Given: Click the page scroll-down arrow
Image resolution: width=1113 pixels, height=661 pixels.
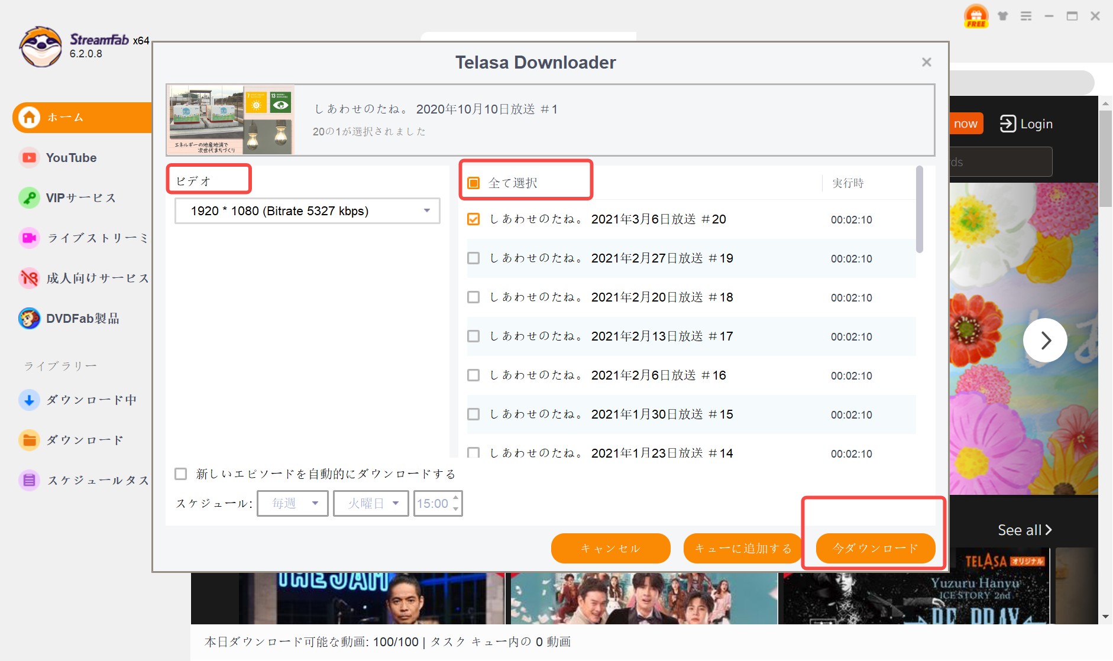Looking at the screenshot, I should [x=1105, y=617].
